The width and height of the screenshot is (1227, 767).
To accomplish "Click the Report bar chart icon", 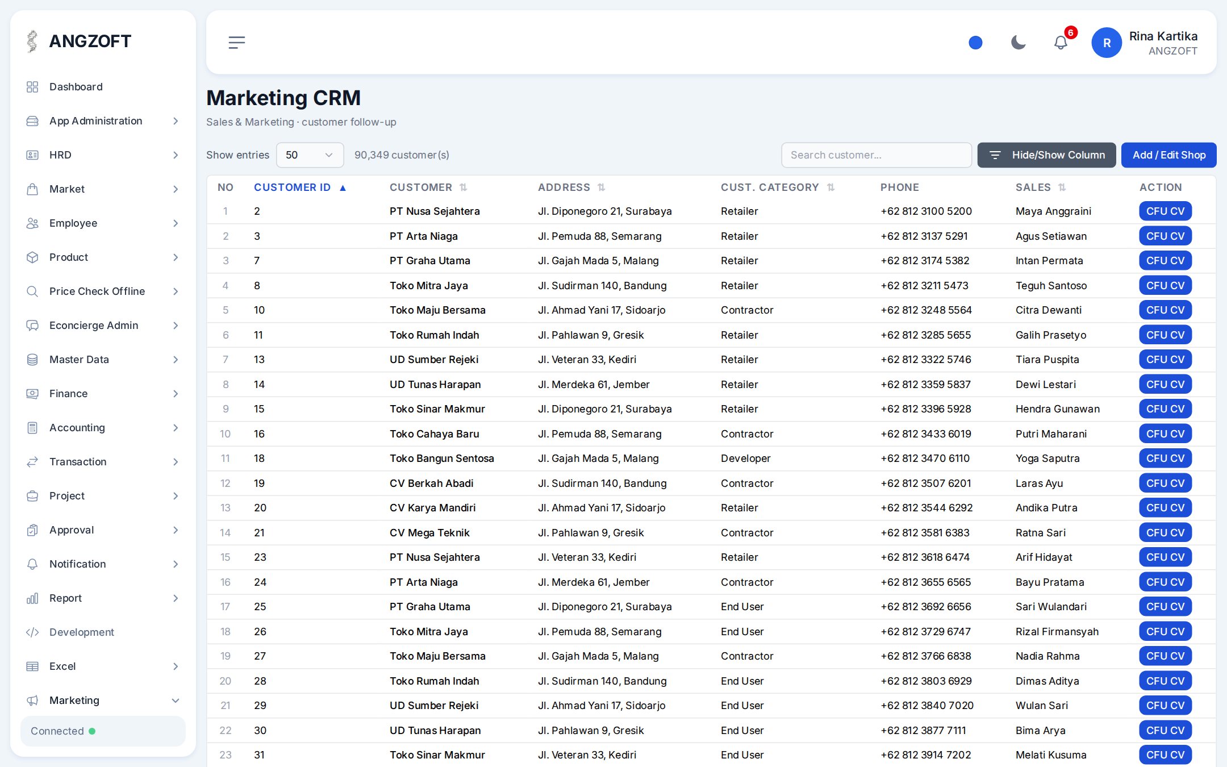I will click(x=32, y=598).
